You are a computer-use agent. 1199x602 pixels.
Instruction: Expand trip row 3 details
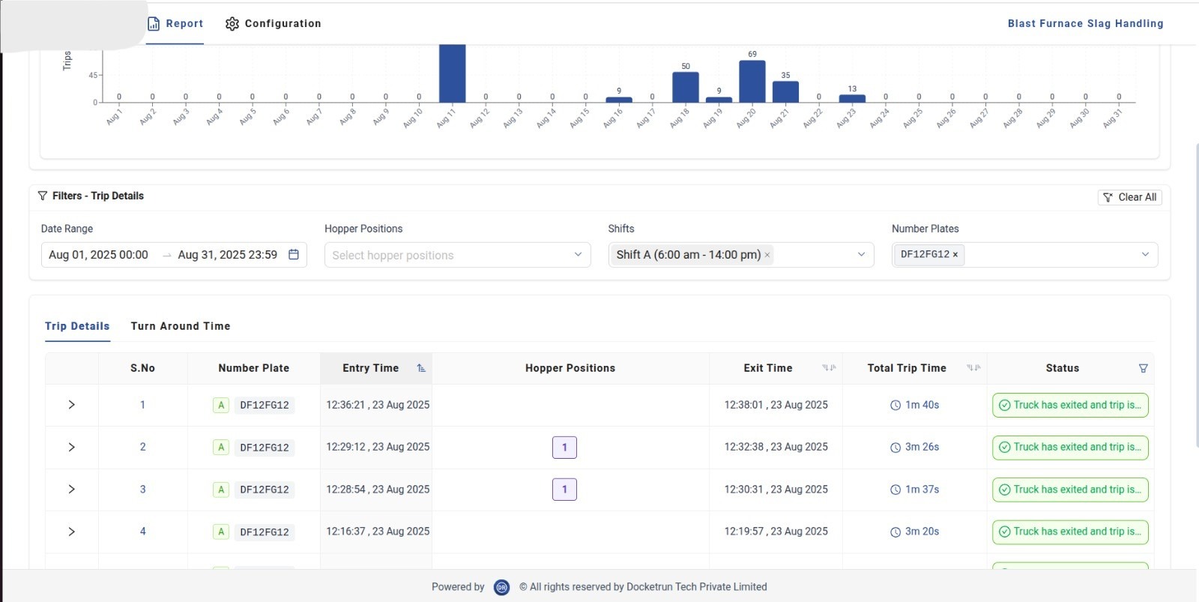(71, 490)
